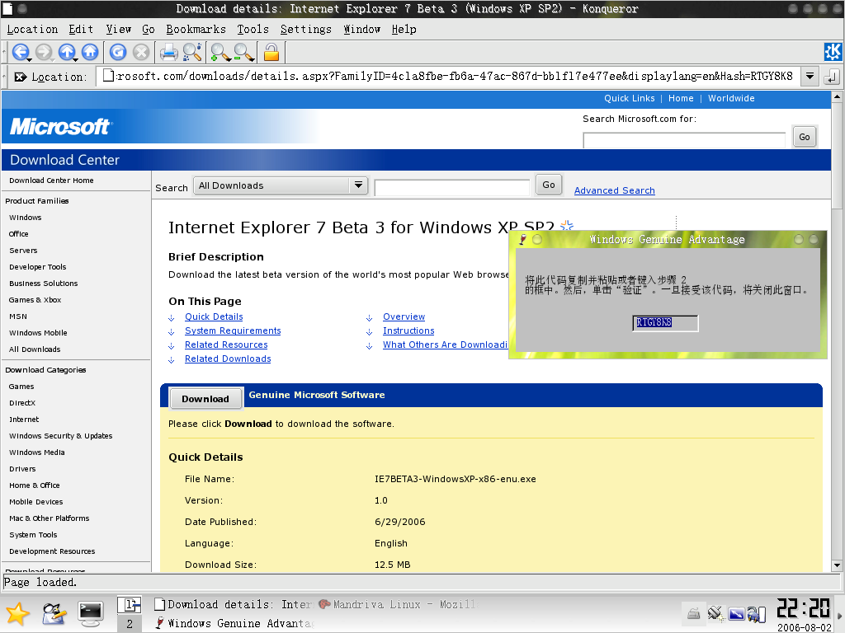The height and width of the screenshot is (633, 845).
Task: Select Developer Tools in sidebar
Action: (38, 267)
